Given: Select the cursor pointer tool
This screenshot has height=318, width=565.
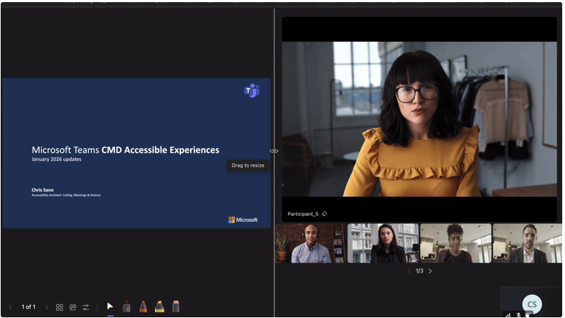Looking at the screenshot, I should (110, 307).
